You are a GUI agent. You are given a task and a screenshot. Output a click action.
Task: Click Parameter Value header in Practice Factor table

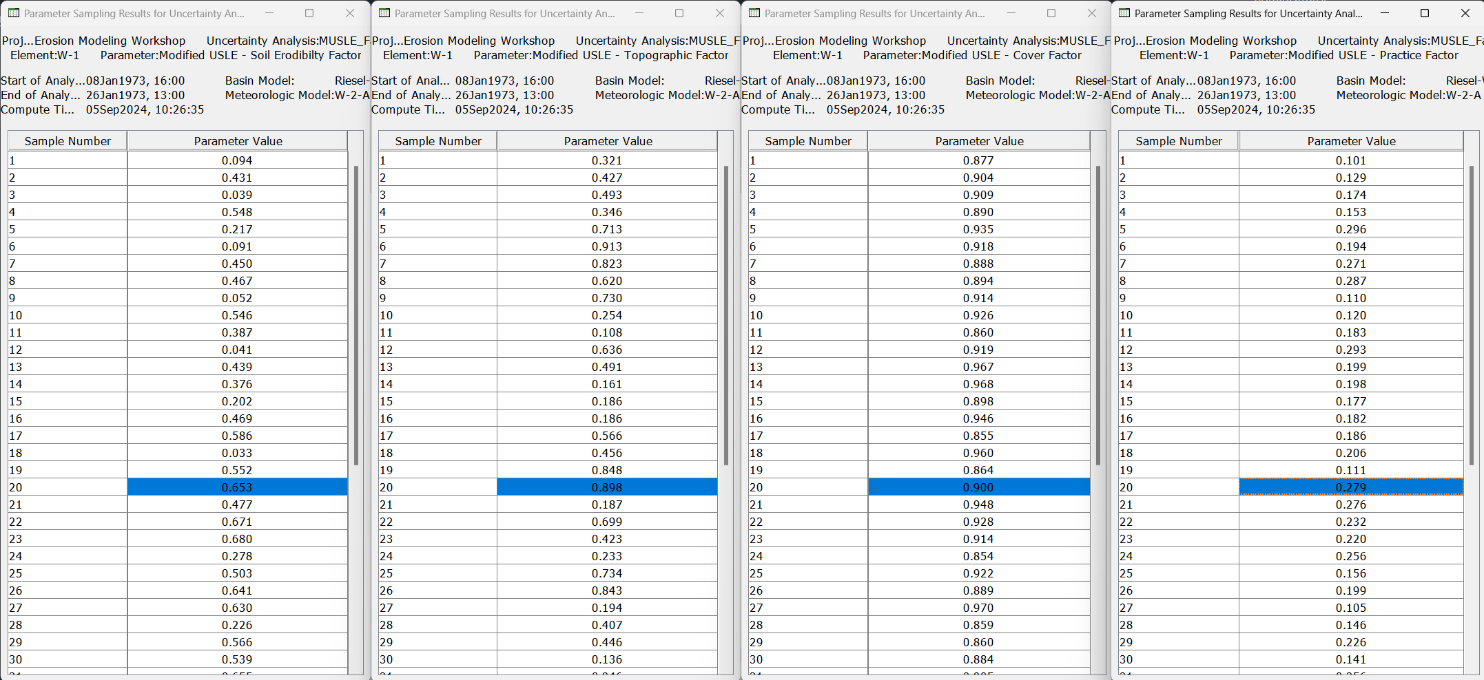[x=1350, y=141]
